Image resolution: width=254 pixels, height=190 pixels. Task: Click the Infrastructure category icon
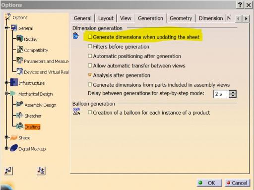click(14, 82)
